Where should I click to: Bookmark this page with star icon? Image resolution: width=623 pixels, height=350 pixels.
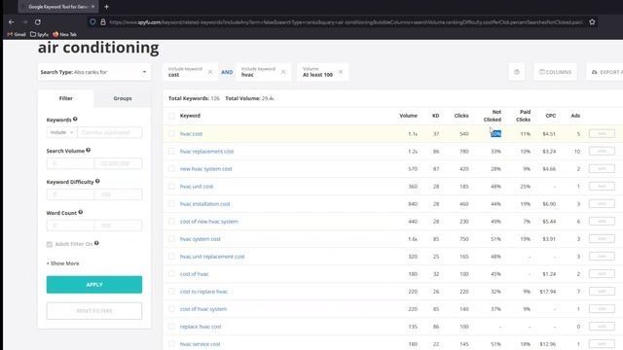point(592,22)
